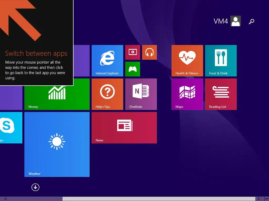The height and width of the screenshot is (201, 269).
Task: Open the News tile
Action: [124, 128]
